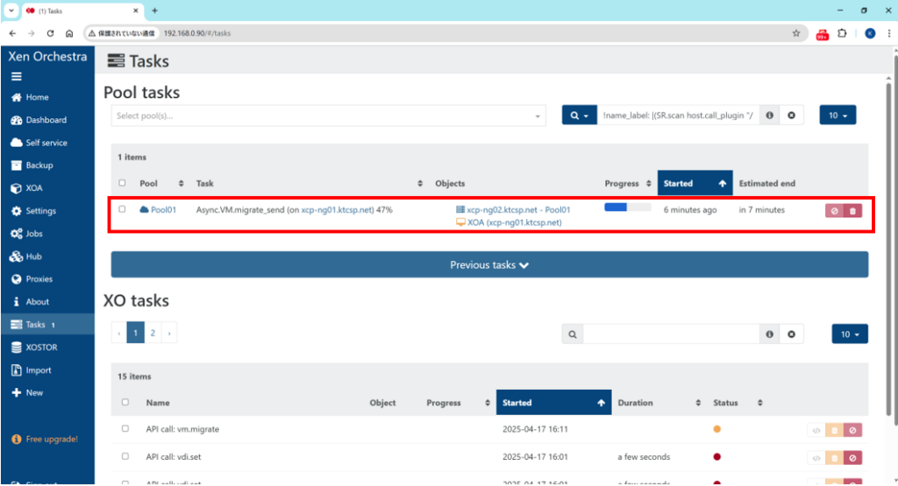Click info icon beside Pool tasks filter
The width and height of the screenshot is (898, 486).
pos(769,116)
